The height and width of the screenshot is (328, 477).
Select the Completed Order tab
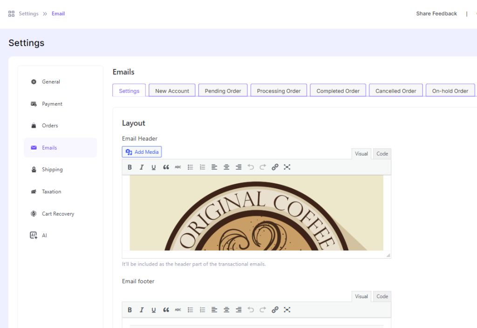click(x=338, y=91)
